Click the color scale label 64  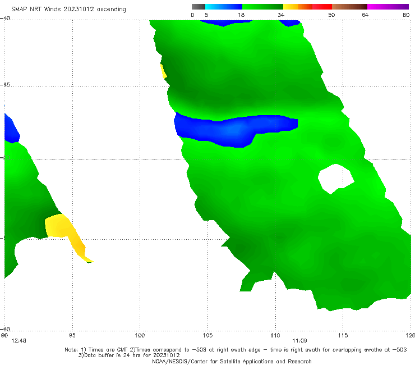pyautogui.click(x=365, y=15)
